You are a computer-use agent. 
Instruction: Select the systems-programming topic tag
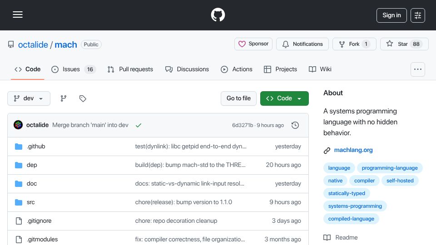pyautogui.click(x=355, y=206)
